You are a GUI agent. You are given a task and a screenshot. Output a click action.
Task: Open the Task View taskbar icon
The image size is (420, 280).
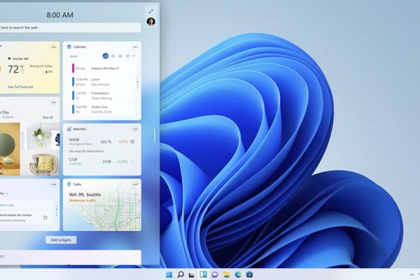coord(192,274)
